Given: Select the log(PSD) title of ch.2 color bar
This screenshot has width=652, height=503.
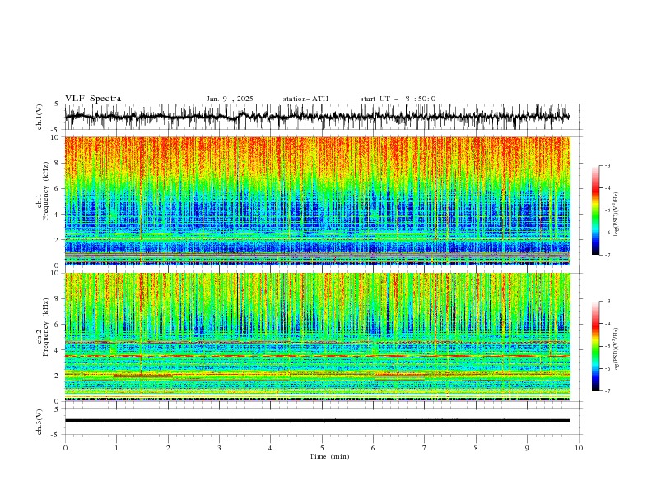Looking at the screenshot, I should 617,350.
